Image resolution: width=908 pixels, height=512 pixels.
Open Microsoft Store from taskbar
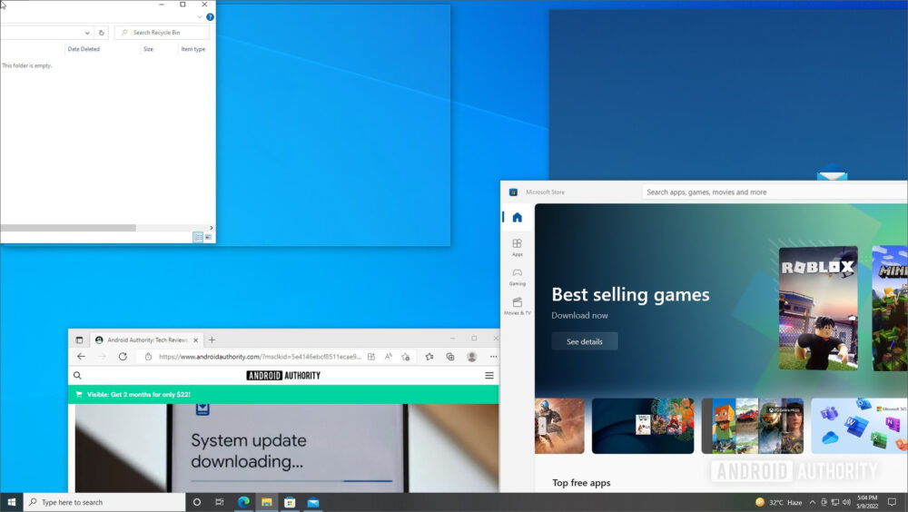point(290,502)
